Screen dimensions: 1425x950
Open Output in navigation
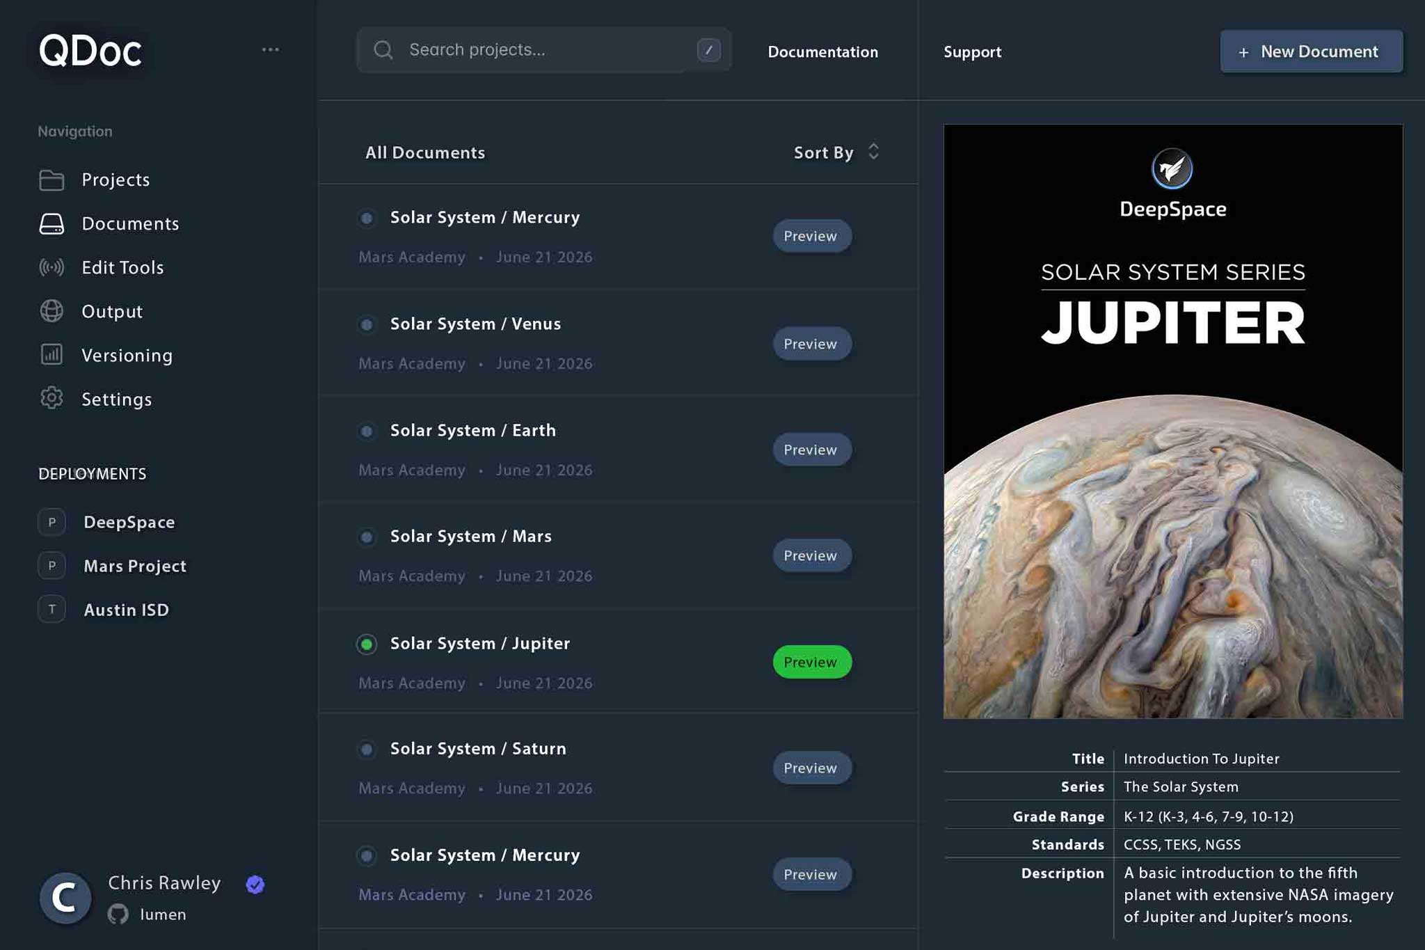pos(112,311)
